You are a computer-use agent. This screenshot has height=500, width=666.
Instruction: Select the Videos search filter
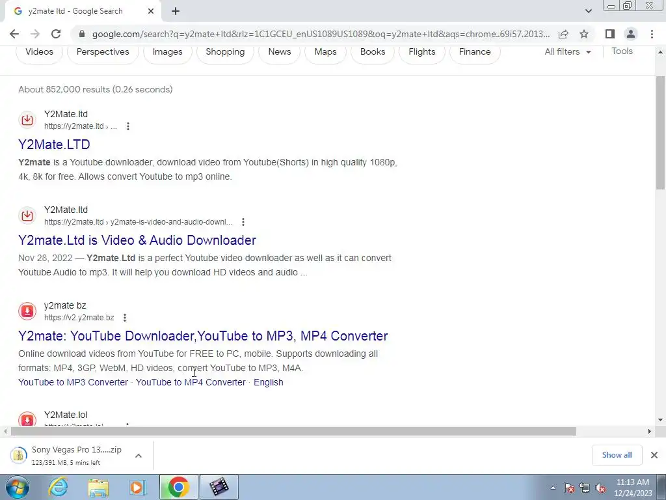(x=39, y=52)
